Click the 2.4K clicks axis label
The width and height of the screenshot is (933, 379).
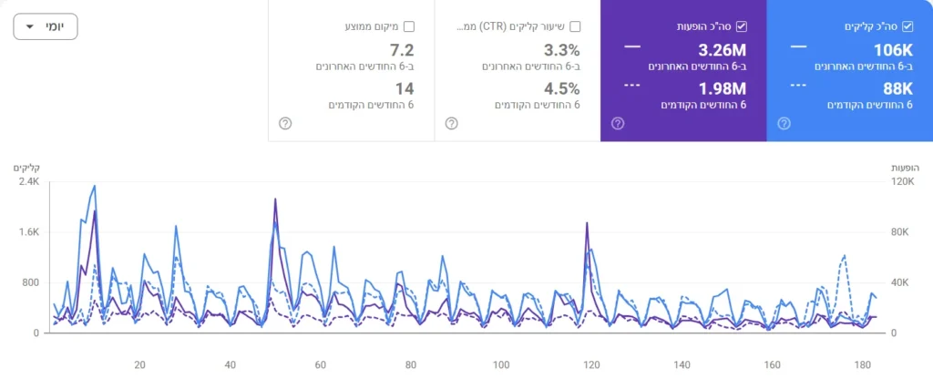(x=30, y=182)
